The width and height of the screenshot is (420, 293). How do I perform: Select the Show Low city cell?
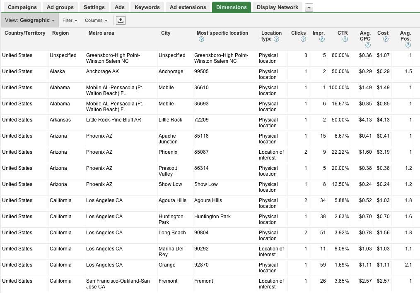click(170, 184)
